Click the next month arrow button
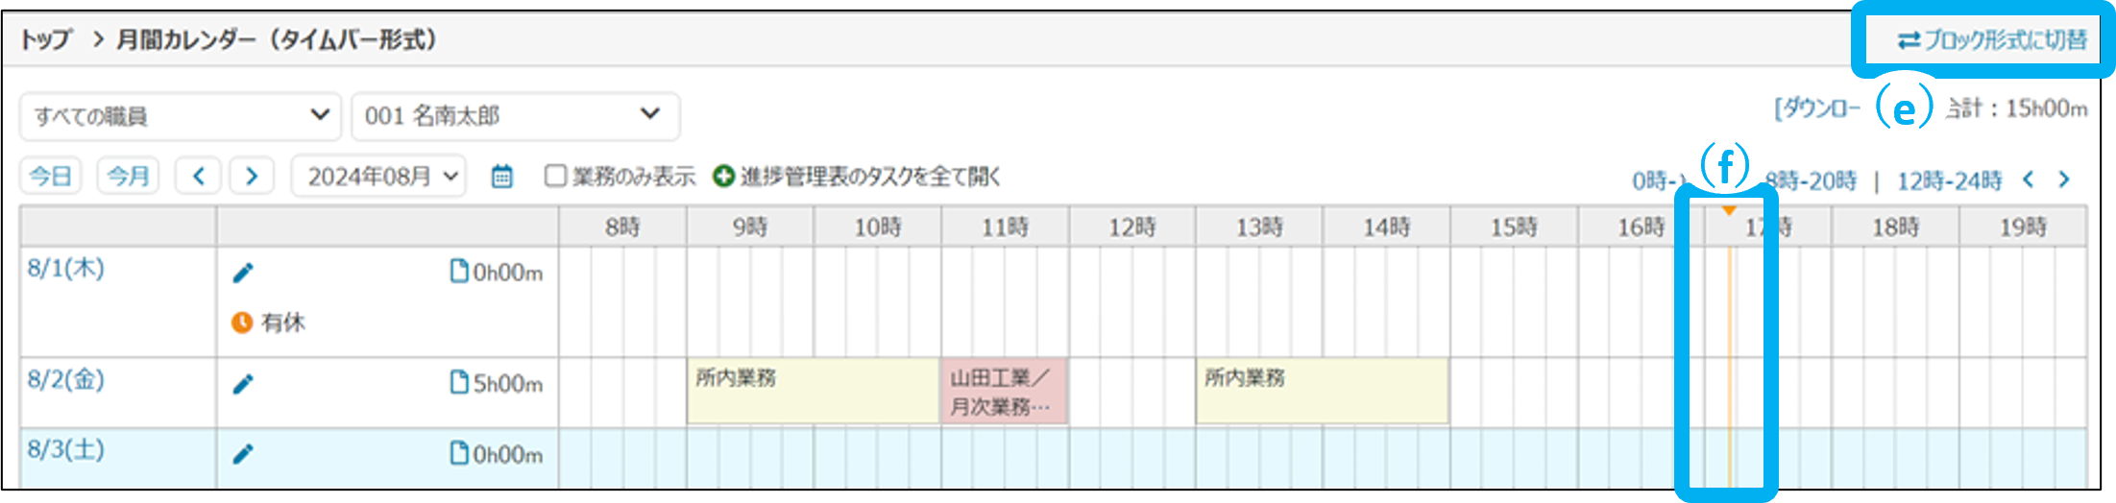 coord(252,177)
